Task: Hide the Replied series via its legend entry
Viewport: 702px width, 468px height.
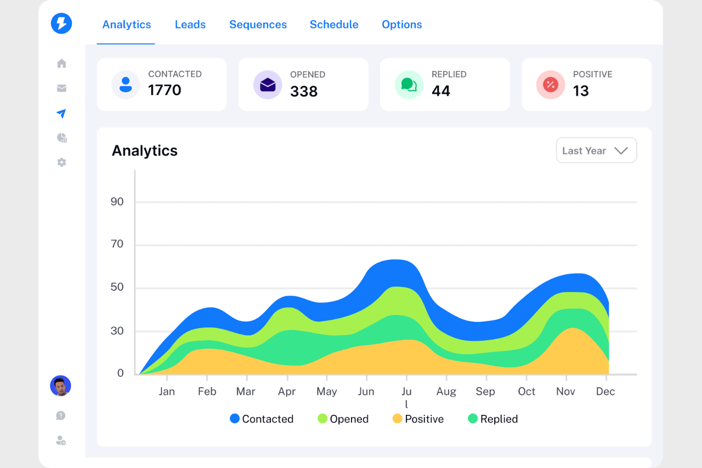Action: [x=492, y=419]
